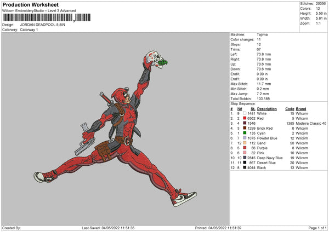
Task: Click the Madeira Classic 40 color swatch
Action: 245,123
